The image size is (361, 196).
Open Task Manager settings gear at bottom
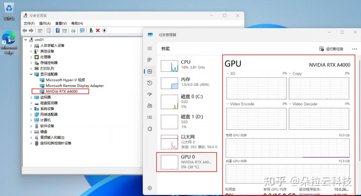pos(150,188)
